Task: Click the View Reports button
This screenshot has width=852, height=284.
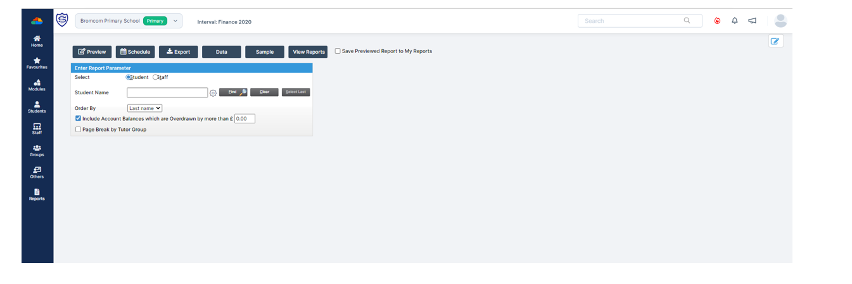Action: (308, 52)
